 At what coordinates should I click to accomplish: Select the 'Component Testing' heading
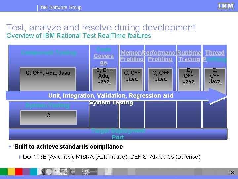pyautogui.click(x=49, y=53)
